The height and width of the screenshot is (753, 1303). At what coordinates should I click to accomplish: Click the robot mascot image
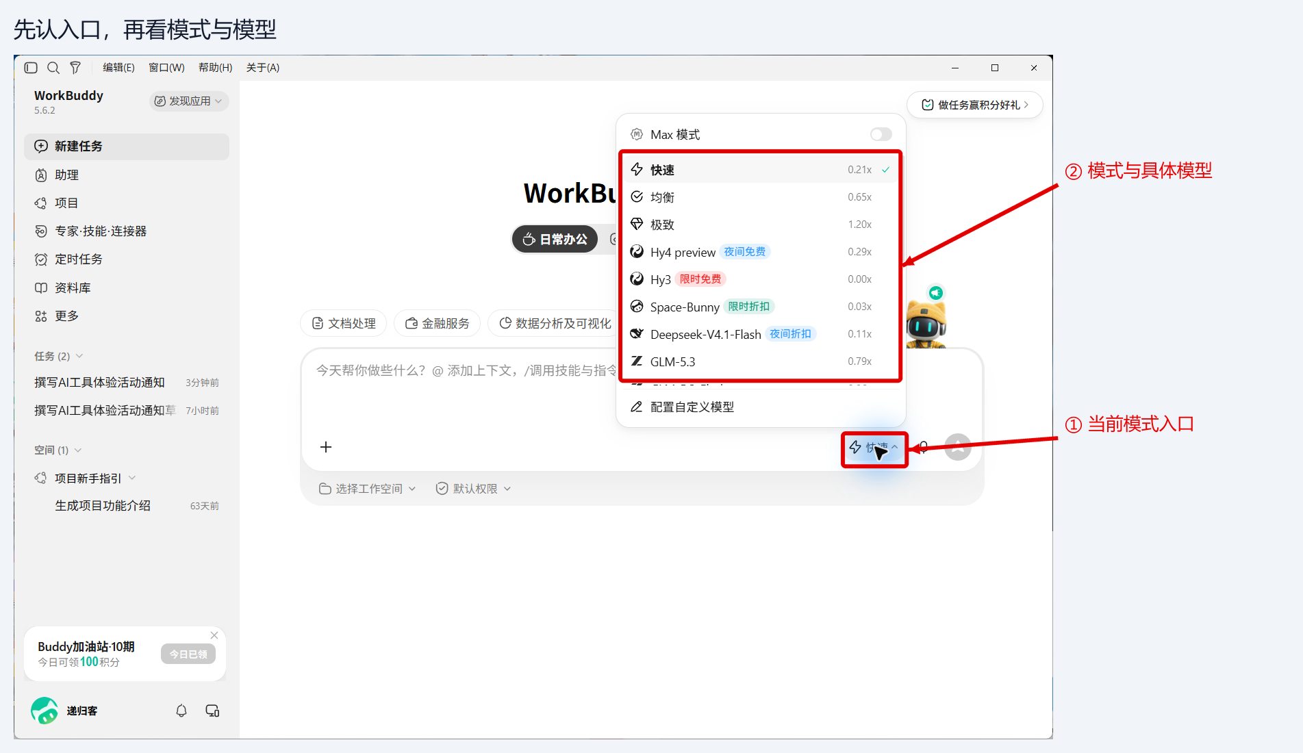click(x=926, y=323)
